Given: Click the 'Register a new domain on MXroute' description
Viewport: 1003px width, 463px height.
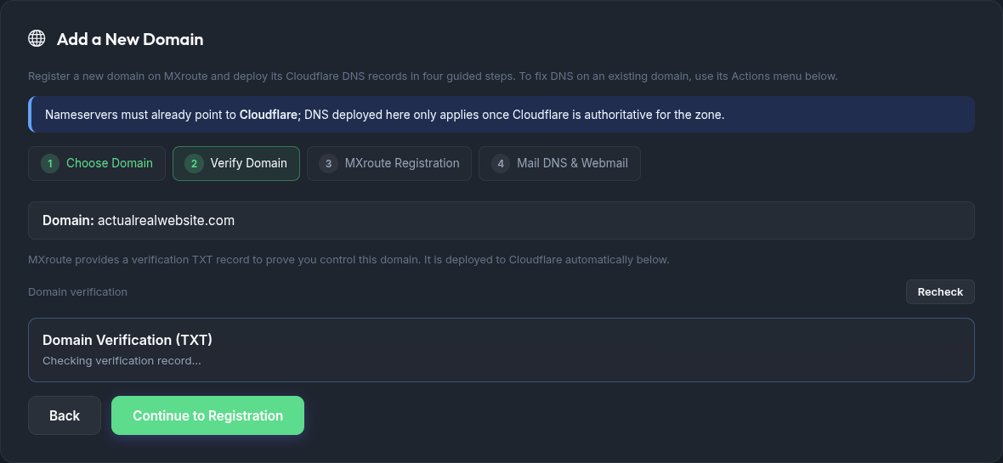Looking at the screenshot, I should click(x=433, y=76).
